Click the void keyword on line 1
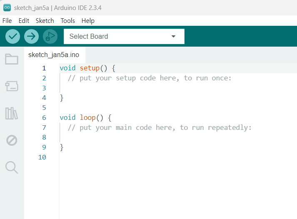The image size is (297, 219). click(x=67, y=68)
